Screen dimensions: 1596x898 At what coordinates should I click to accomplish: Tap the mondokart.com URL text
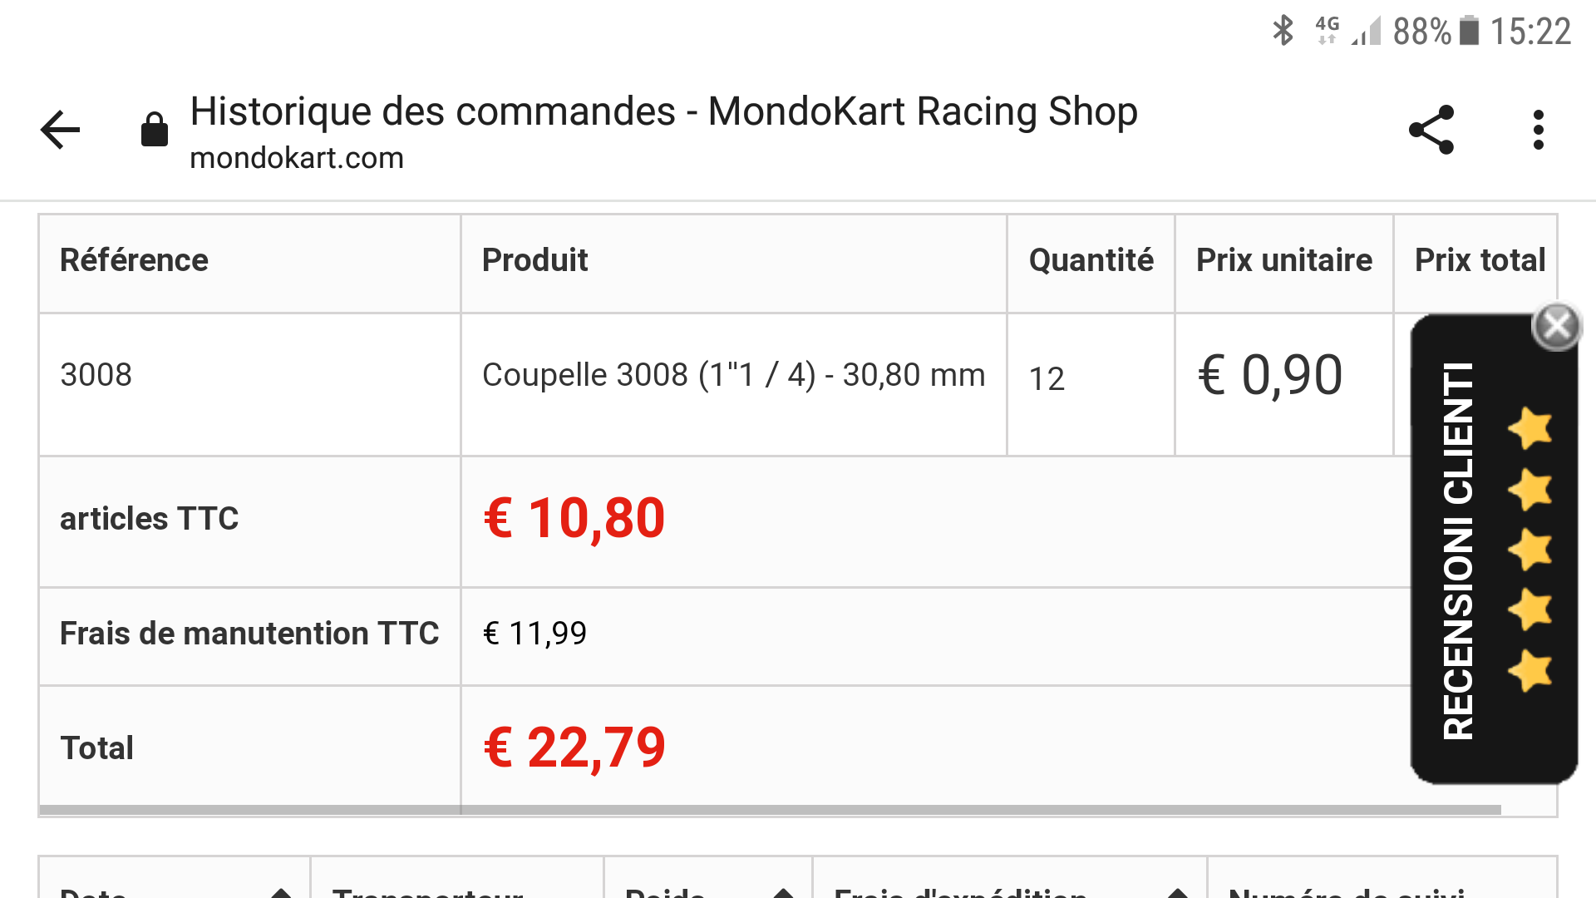tap(297, 158)
